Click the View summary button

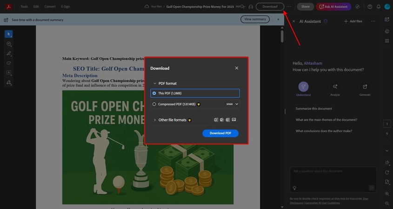point(255,19)
